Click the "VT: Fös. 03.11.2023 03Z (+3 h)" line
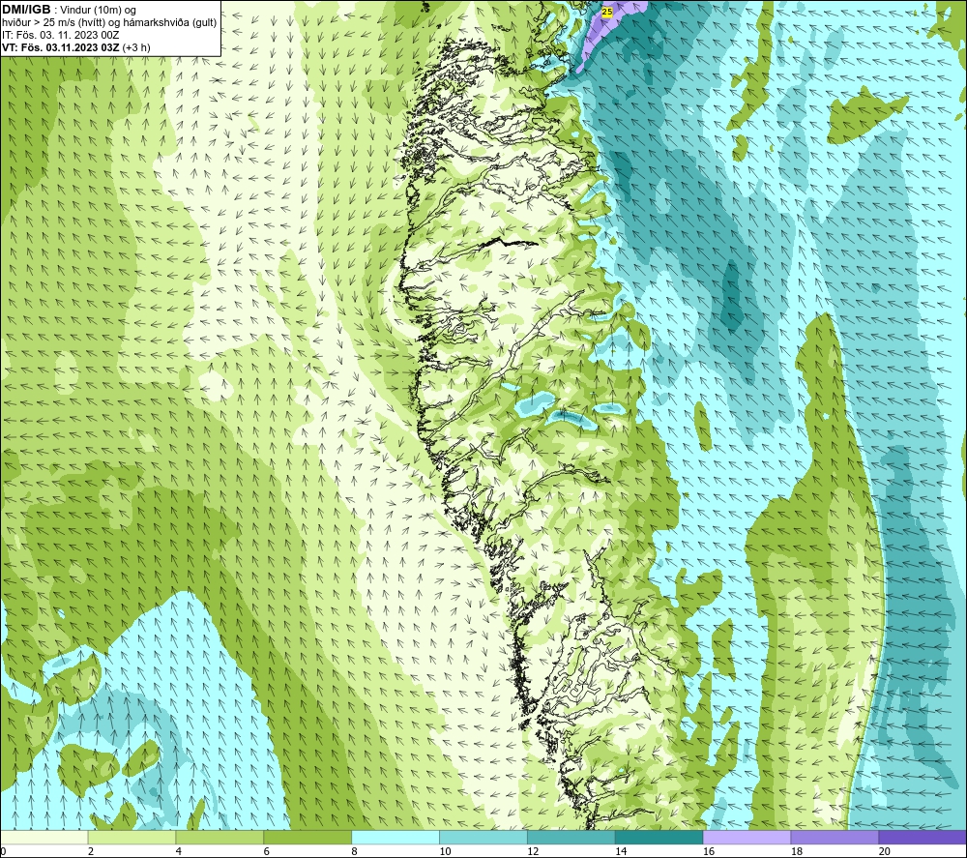This screenshot has height=858, width=967. point(75,47)
